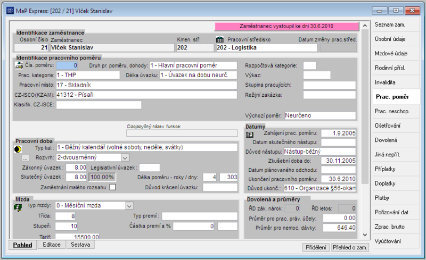Screen dimensions: 426x260
Task: Toggle Zaměstnání malého rozsahu checkbox
Action: coord(112,187)
